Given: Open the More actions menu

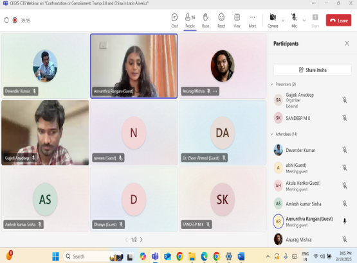Looking at the screenshot, I should pos(253,21).
